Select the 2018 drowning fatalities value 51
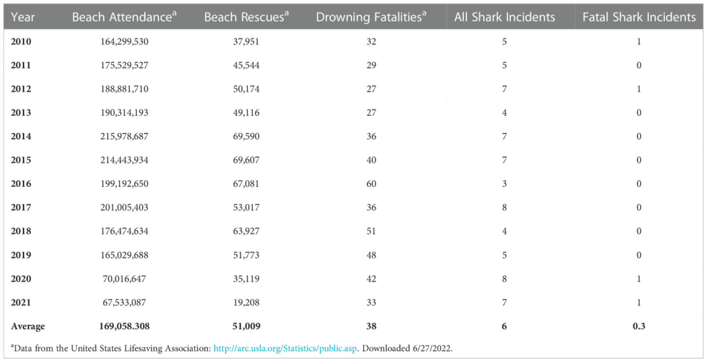Viewport: 707px width, 362px height. coord(371,231)
